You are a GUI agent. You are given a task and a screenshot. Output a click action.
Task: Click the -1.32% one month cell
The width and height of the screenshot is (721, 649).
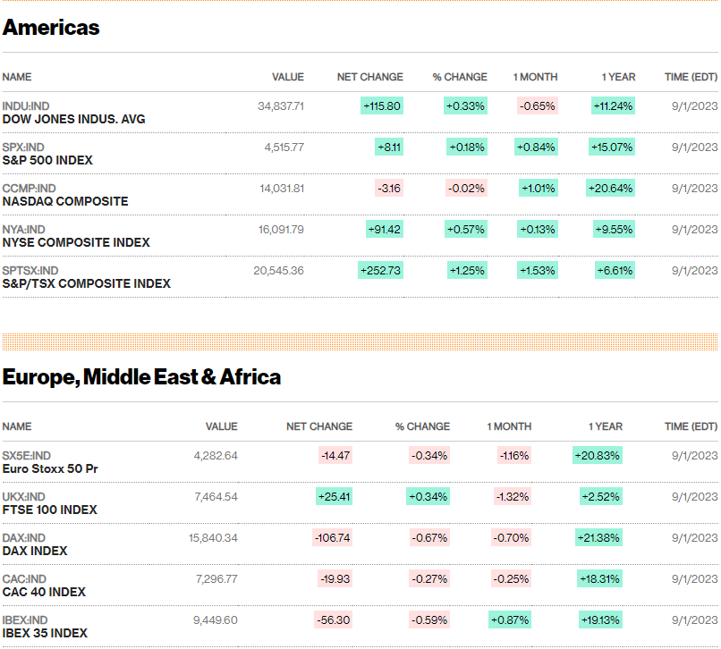[x=513, y=497]
